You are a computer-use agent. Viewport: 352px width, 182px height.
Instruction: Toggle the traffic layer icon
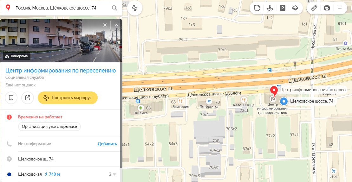[x=257, y=8]
